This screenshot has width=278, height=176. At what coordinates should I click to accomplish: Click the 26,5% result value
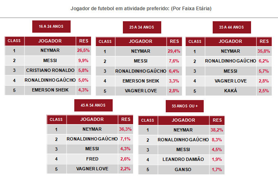pos(83,51)
